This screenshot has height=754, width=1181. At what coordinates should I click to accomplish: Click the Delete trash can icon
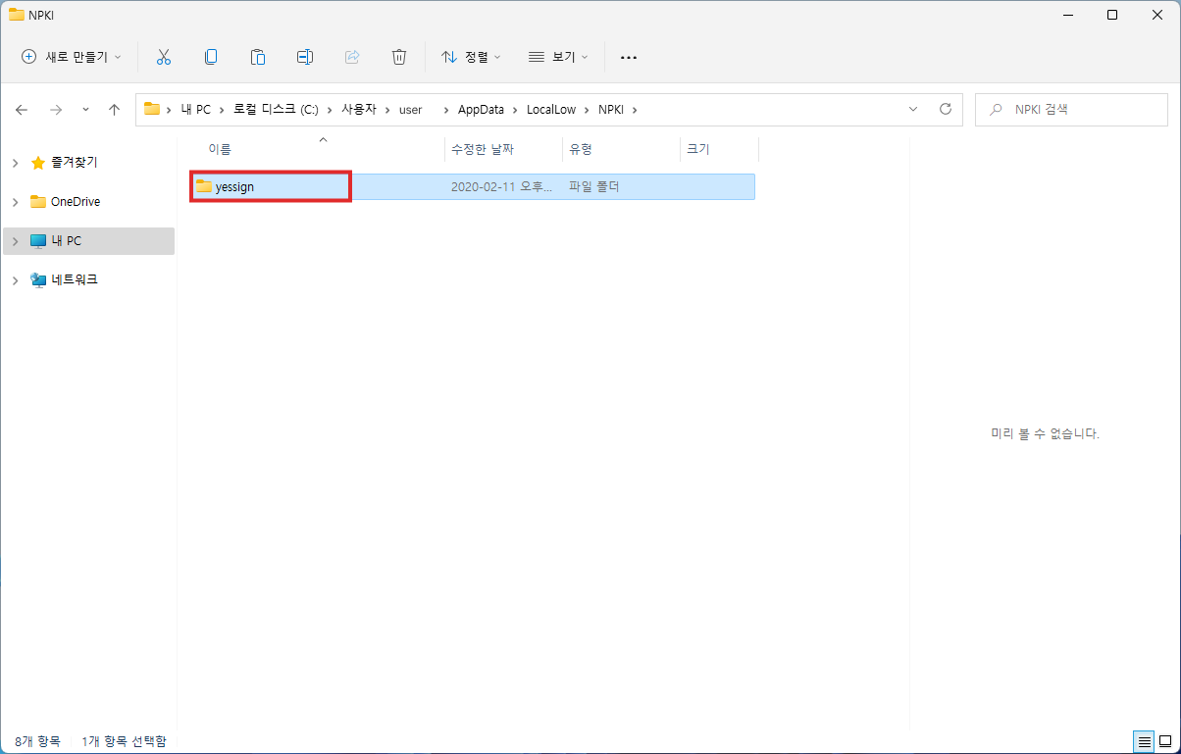click(x=399, y=57)
